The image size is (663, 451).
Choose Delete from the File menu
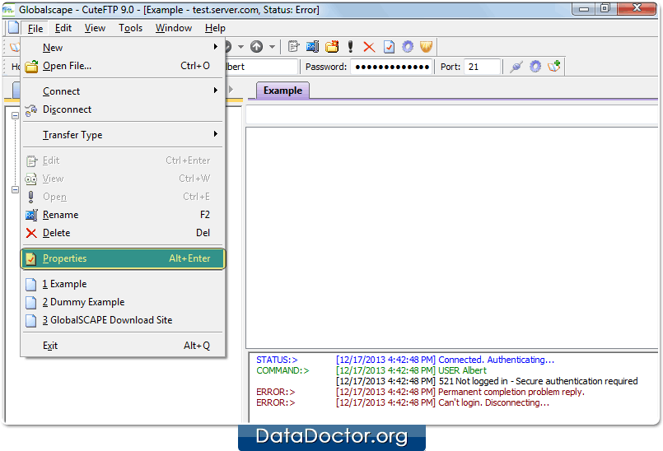tap(123, 233)
